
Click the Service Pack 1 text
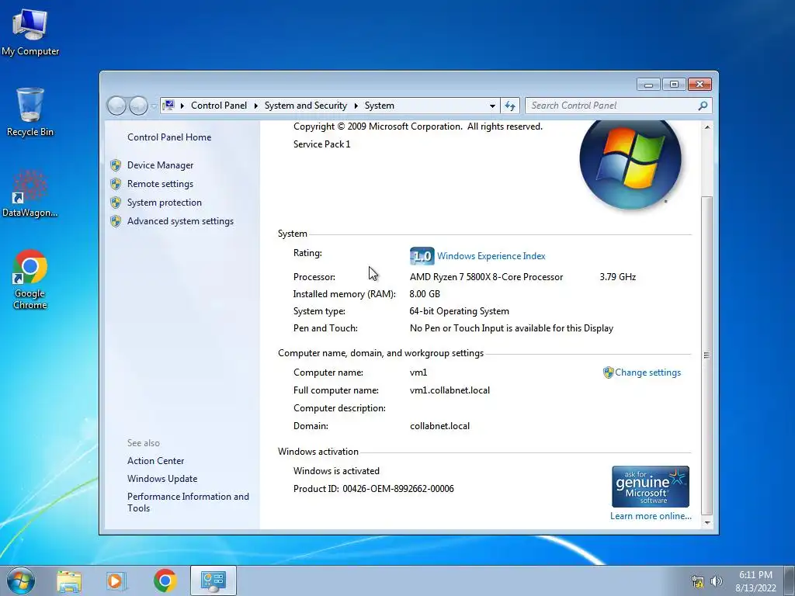click(322, 144)
